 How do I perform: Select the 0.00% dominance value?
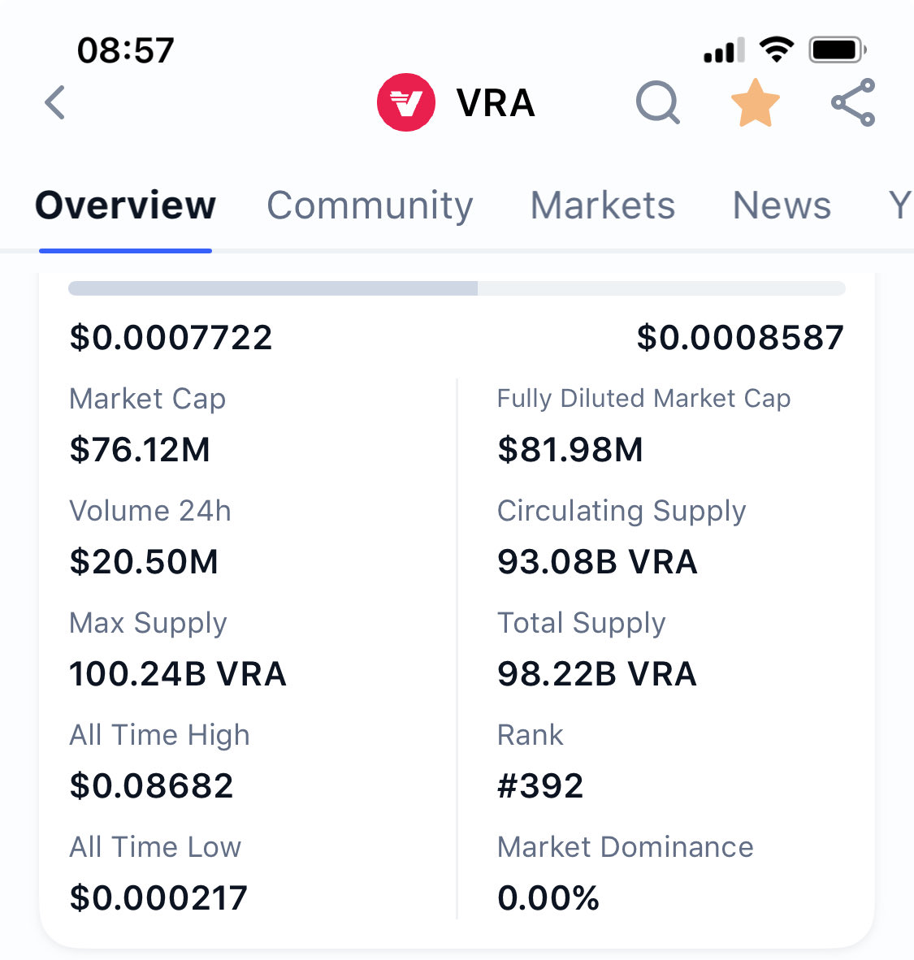click(548, 898)
